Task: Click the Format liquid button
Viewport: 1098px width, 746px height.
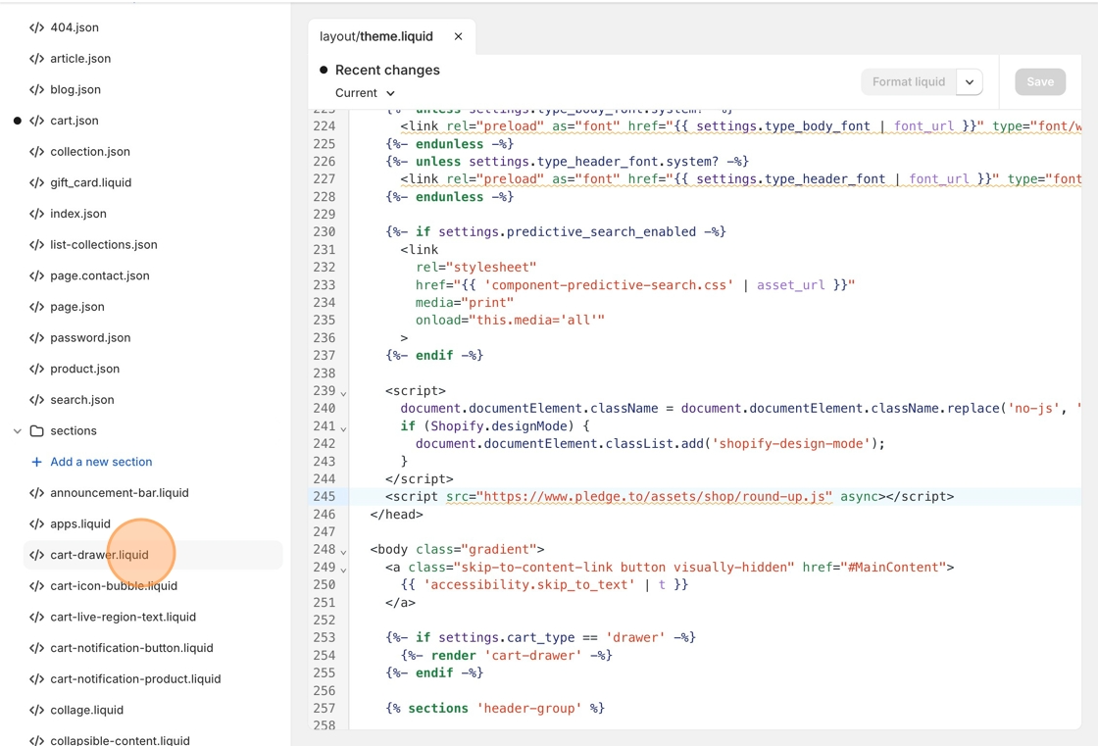Action: click(908, 82)
